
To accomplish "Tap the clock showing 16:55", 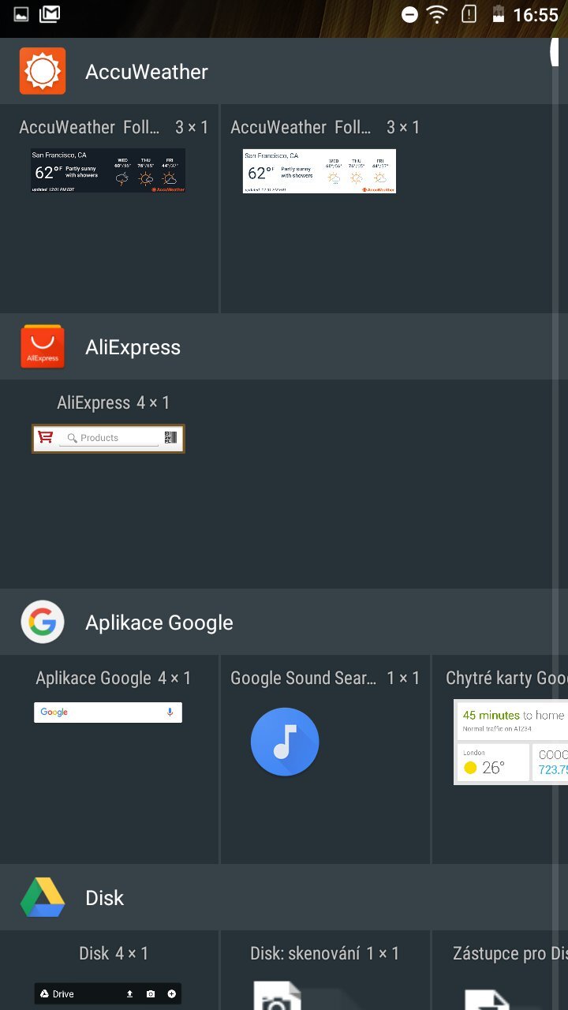I will pyautogui.click(x=535, y=15).
